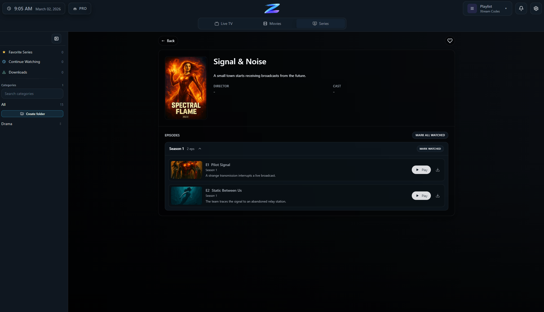The width and height of the screenshot is (544, 312).
Task: Click the notification bell icon
Action: click(521, 8)
